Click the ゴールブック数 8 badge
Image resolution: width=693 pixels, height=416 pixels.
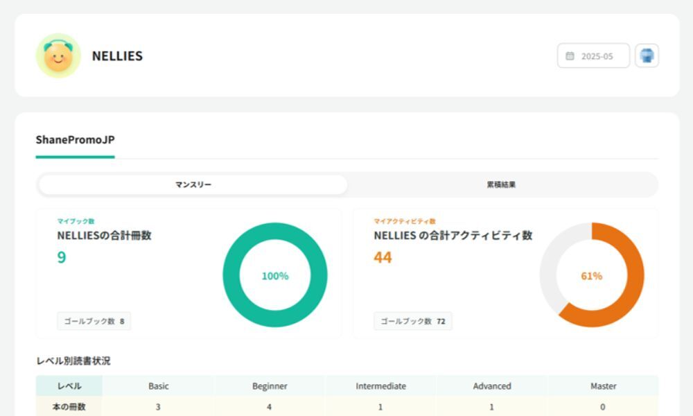[x=94, y=321]
